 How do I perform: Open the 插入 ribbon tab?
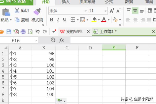tap(66, 2)
